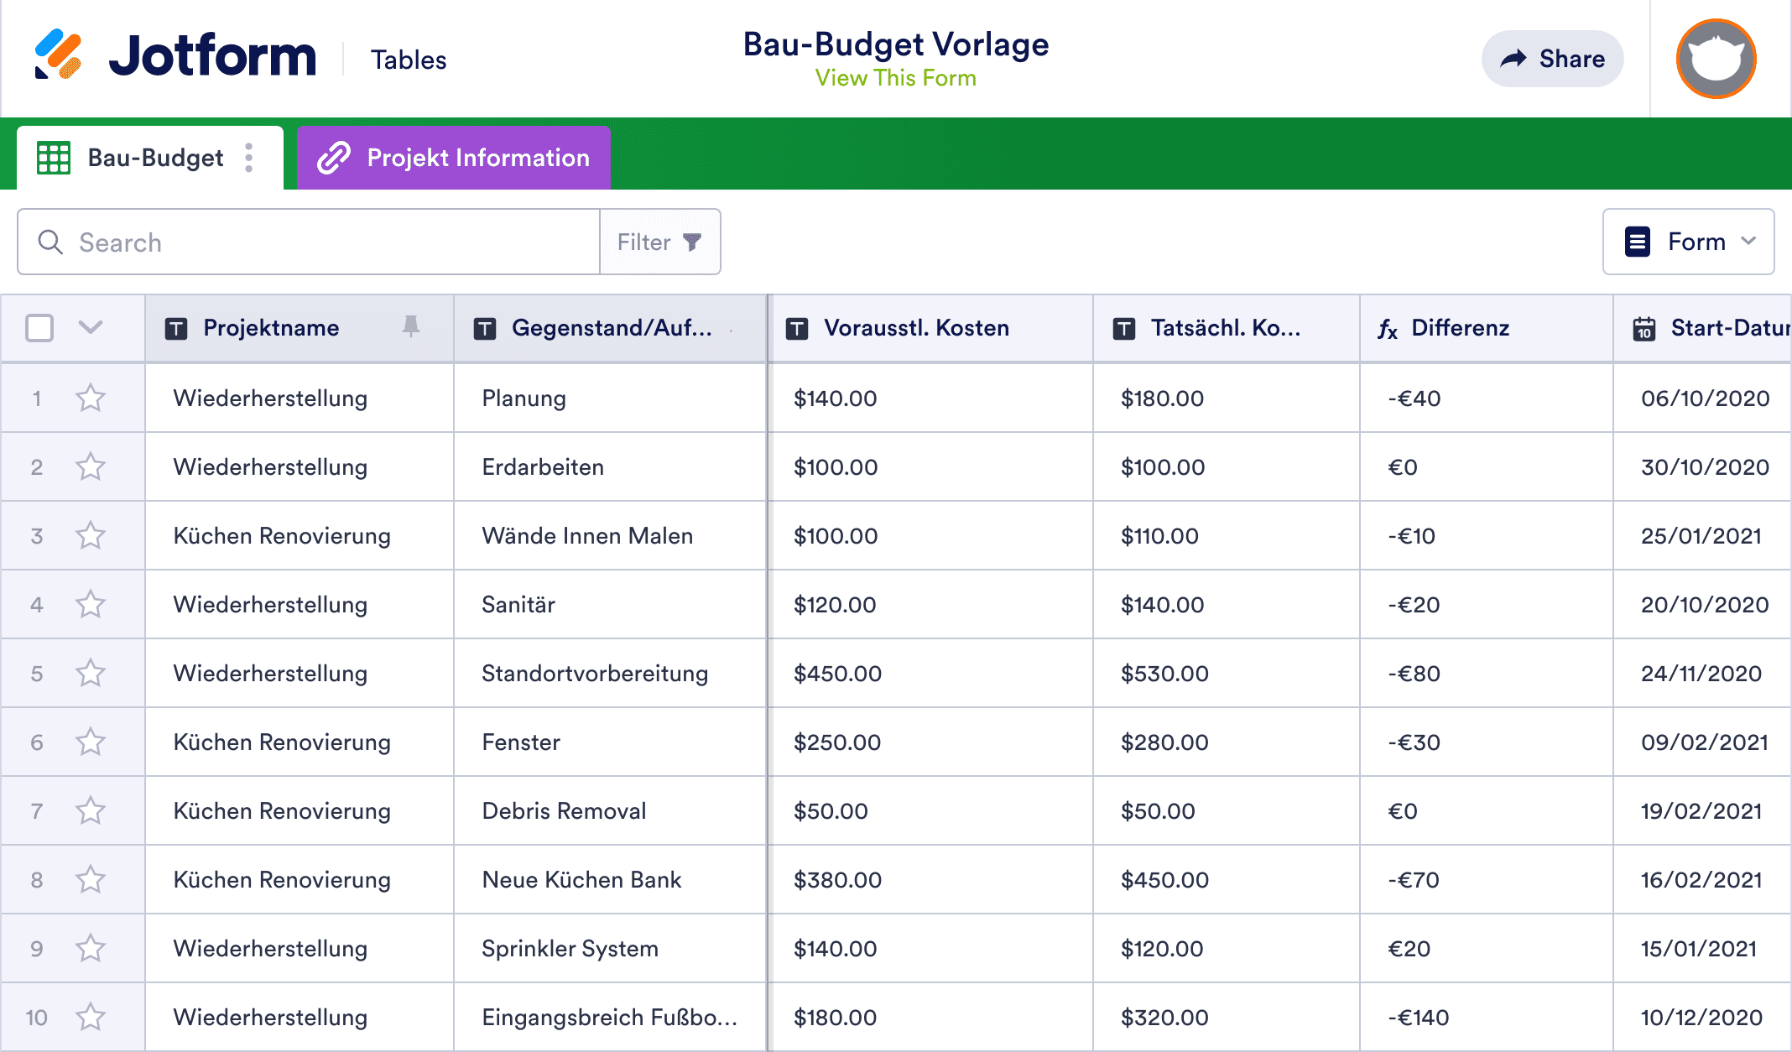Viewport: 1792px width, 1052px height.
Task: Click the calendar icon on Start-Datum column
Action: click(1646, 328)
